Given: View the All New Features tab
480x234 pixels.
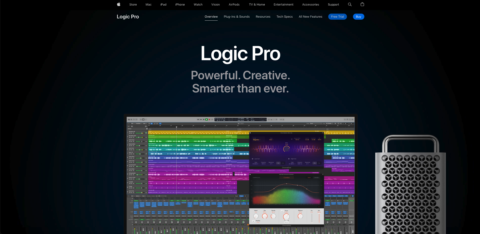Looking at the screenshot, I should pyautogui.click(x=311, y=17).
